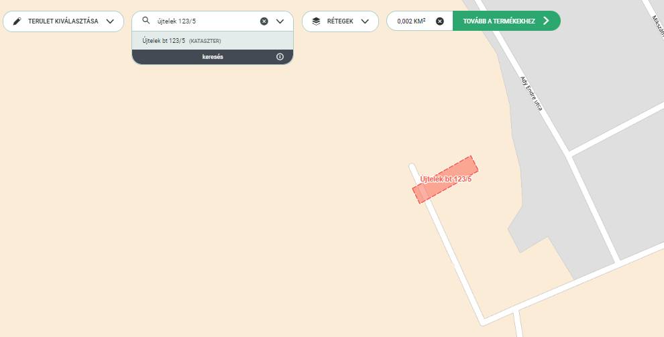Click the Ady Endre utca street label
The image size is (664, 337).
pyautogui.click(x=531, y=93)
